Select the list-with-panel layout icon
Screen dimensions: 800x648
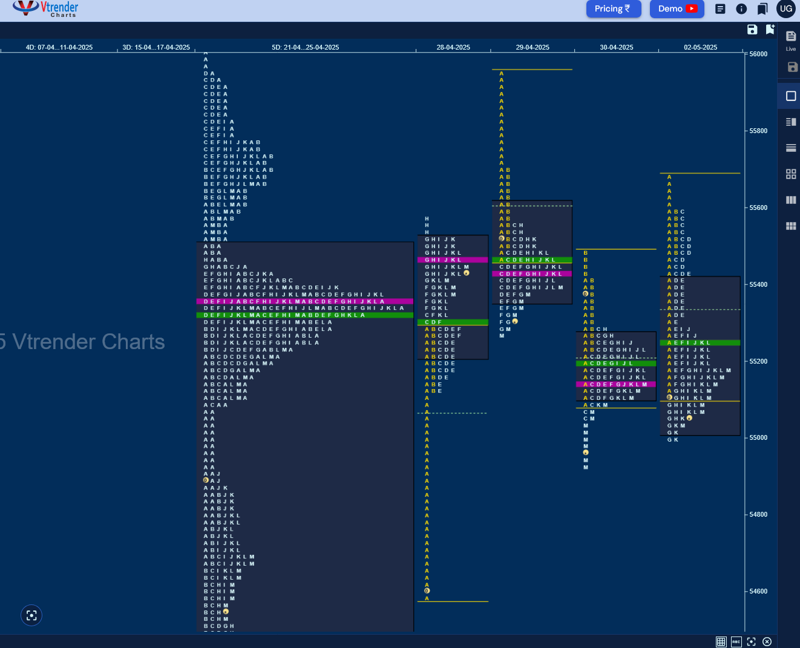coord(791,122)
